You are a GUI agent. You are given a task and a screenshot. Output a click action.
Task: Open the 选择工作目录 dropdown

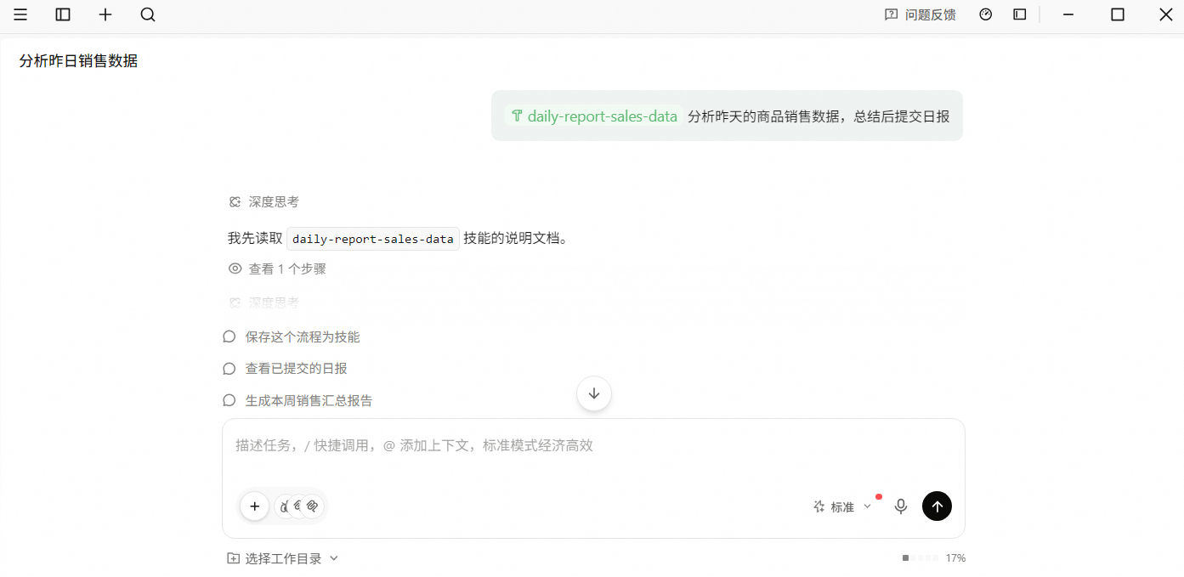283,558
